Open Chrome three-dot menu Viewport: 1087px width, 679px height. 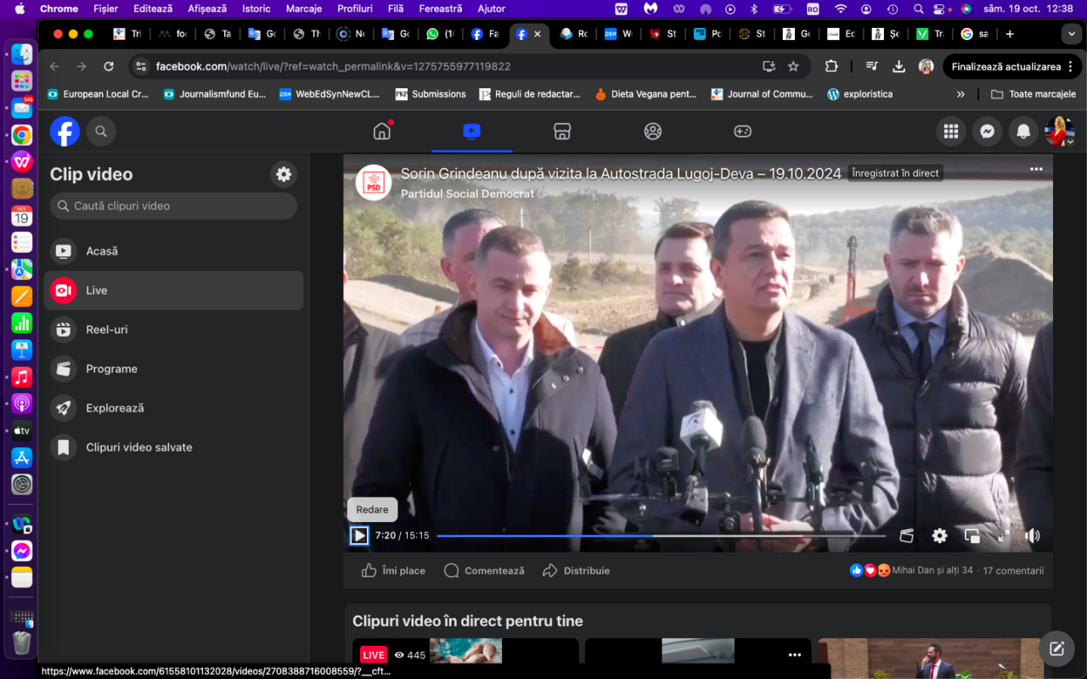tap(1070, 66)
